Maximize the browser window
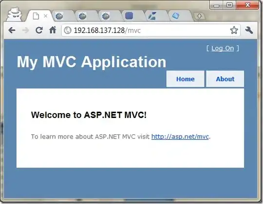263x204 pixels. point(229,5)
